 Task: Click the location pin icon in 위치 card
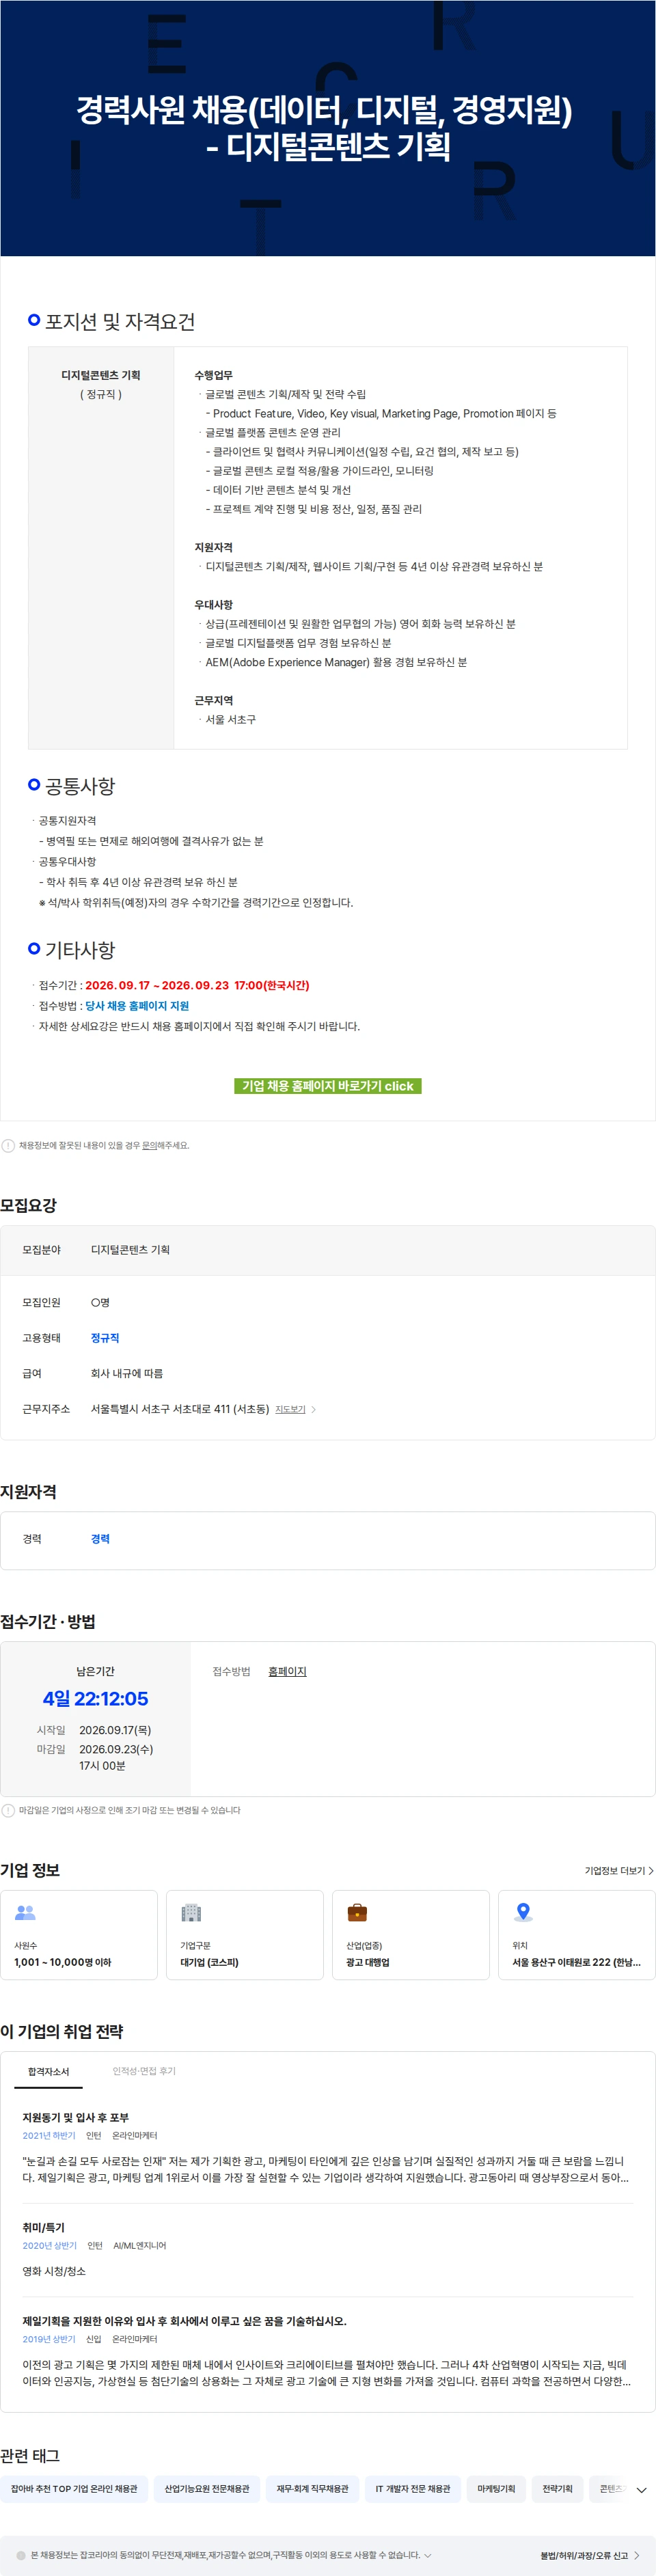(x=523, y=1912)
